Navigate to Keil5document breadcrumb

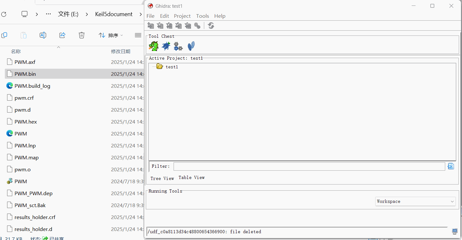(x=114, y=14)
